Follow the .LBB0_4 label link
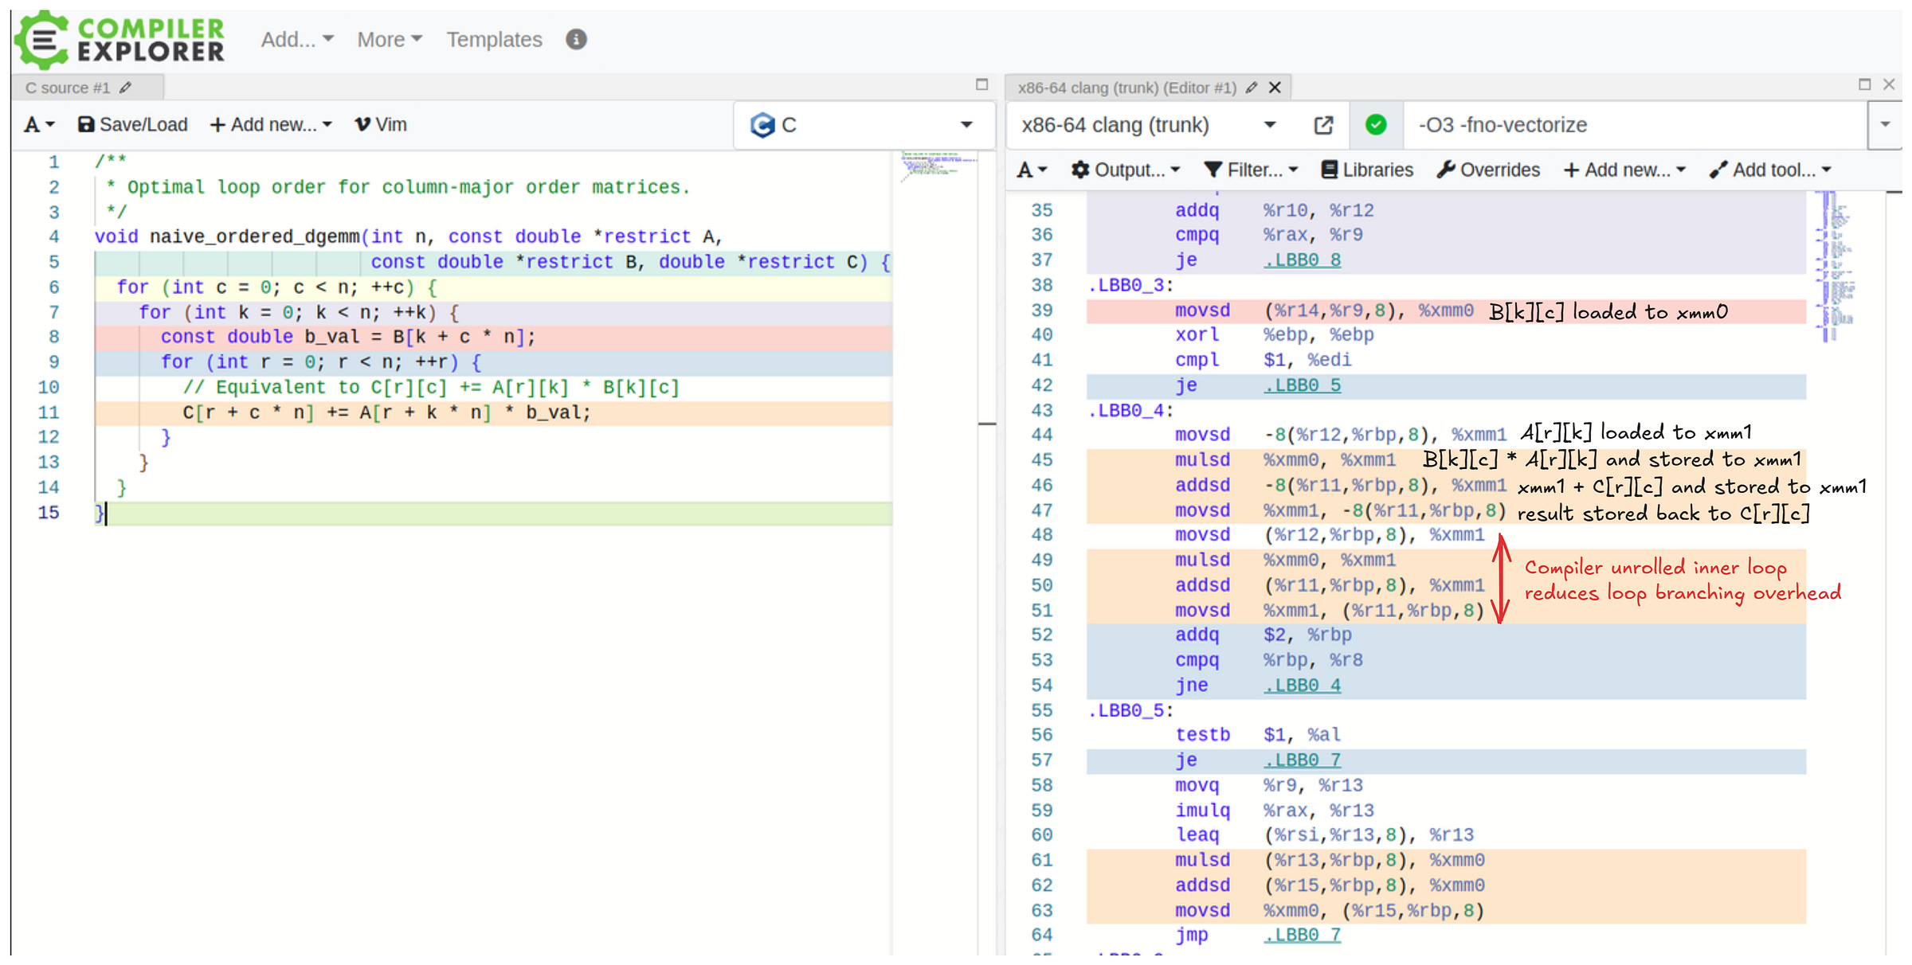The height and width of the screenshot is (965, 1912). pyautogui.click(x=1302, y=686)
